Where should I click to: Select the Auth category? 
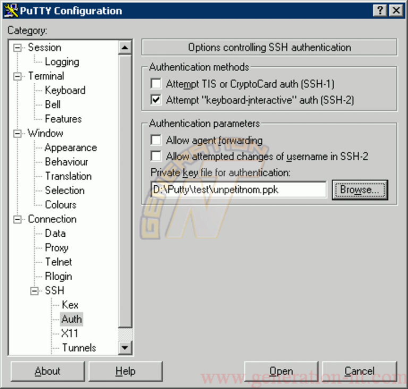[x=72, y=319]
